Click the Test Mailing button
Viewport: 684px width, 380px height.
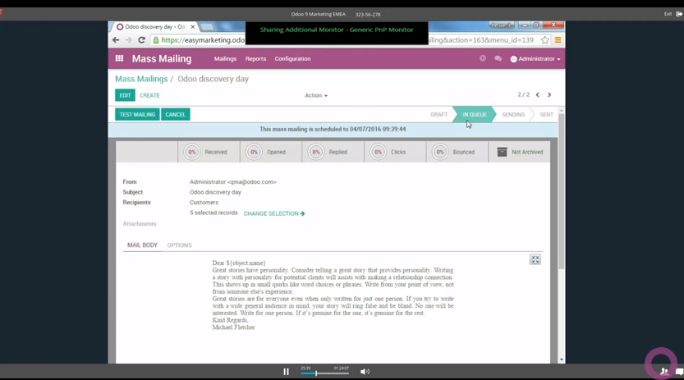pos(137,115)
